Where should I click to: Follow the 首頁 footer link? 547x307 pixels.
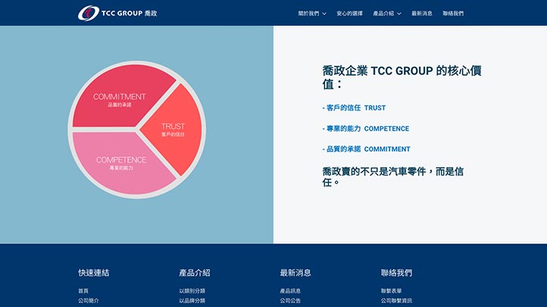pos(83,290)
